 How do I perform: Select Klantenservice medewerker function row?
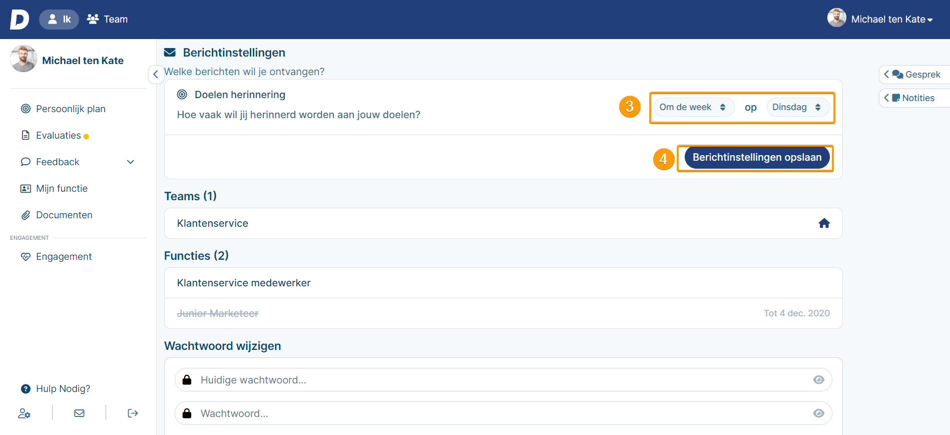coord(503,283)
